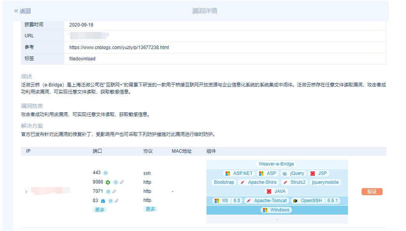Click the double-chevron back icon
The width and height of the screenshot is (406, 231).
16,11
